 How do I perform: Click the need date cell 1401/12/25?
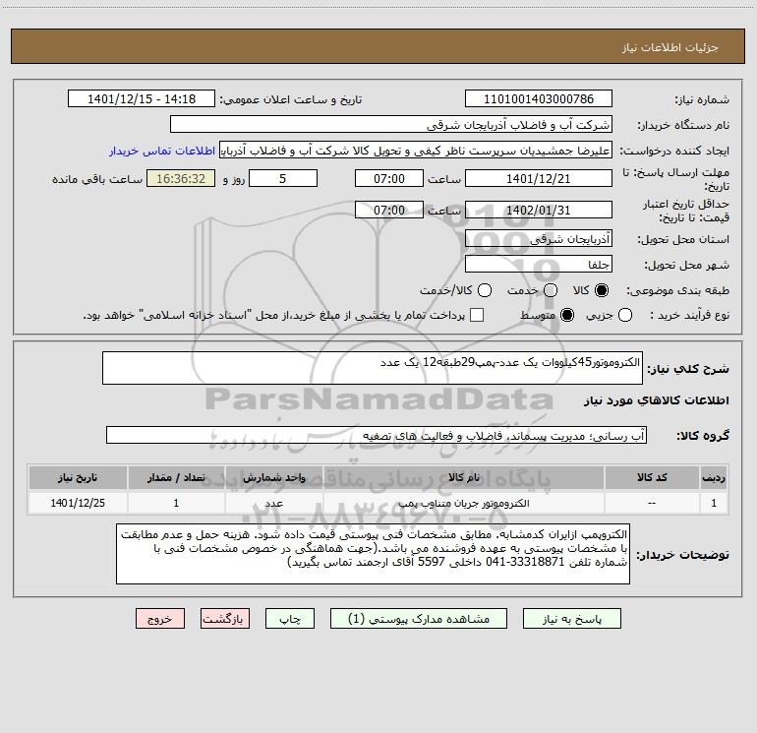pos(78,503)
